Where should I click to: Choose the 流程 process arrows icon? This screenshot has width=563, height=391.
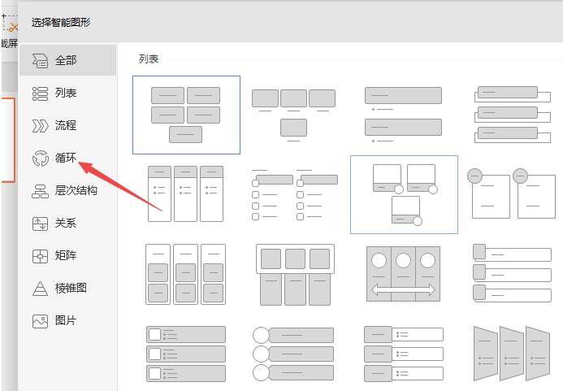(41, 126)
